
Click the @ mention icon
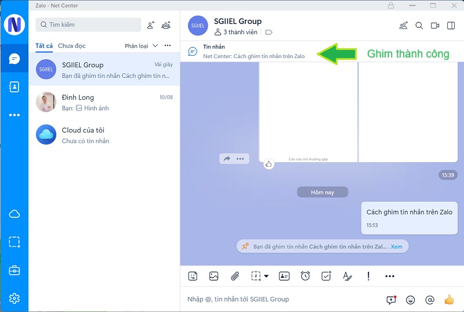[430, 300]
